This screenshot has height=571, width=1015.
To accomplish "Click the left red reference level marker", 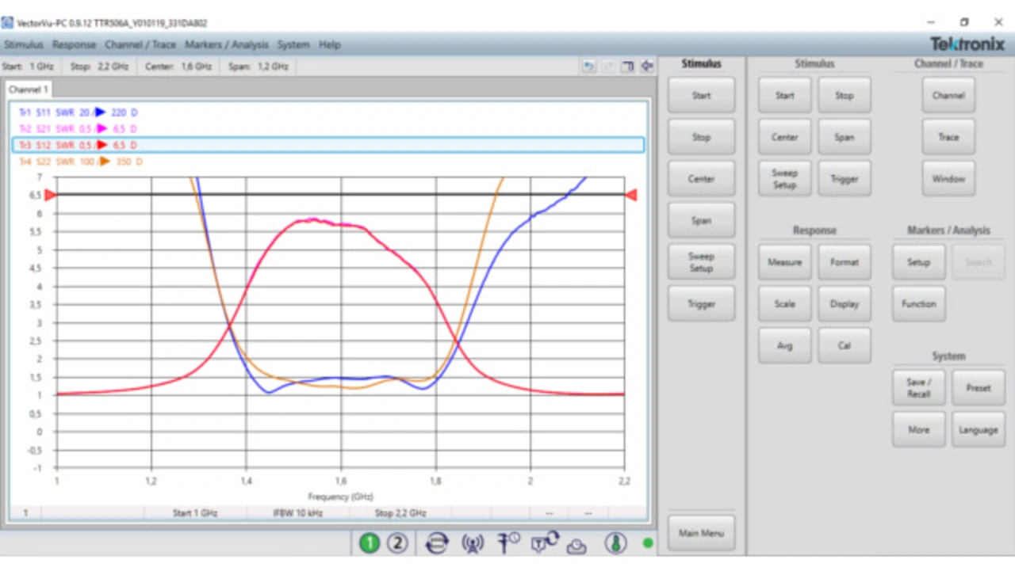I will pos(49,195).
